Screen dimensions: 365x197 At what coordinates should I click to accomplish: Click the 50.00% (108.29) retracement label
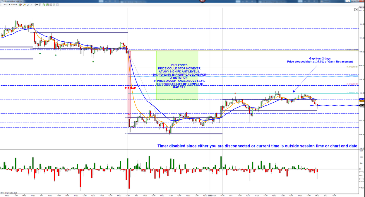tap(353, 84)
